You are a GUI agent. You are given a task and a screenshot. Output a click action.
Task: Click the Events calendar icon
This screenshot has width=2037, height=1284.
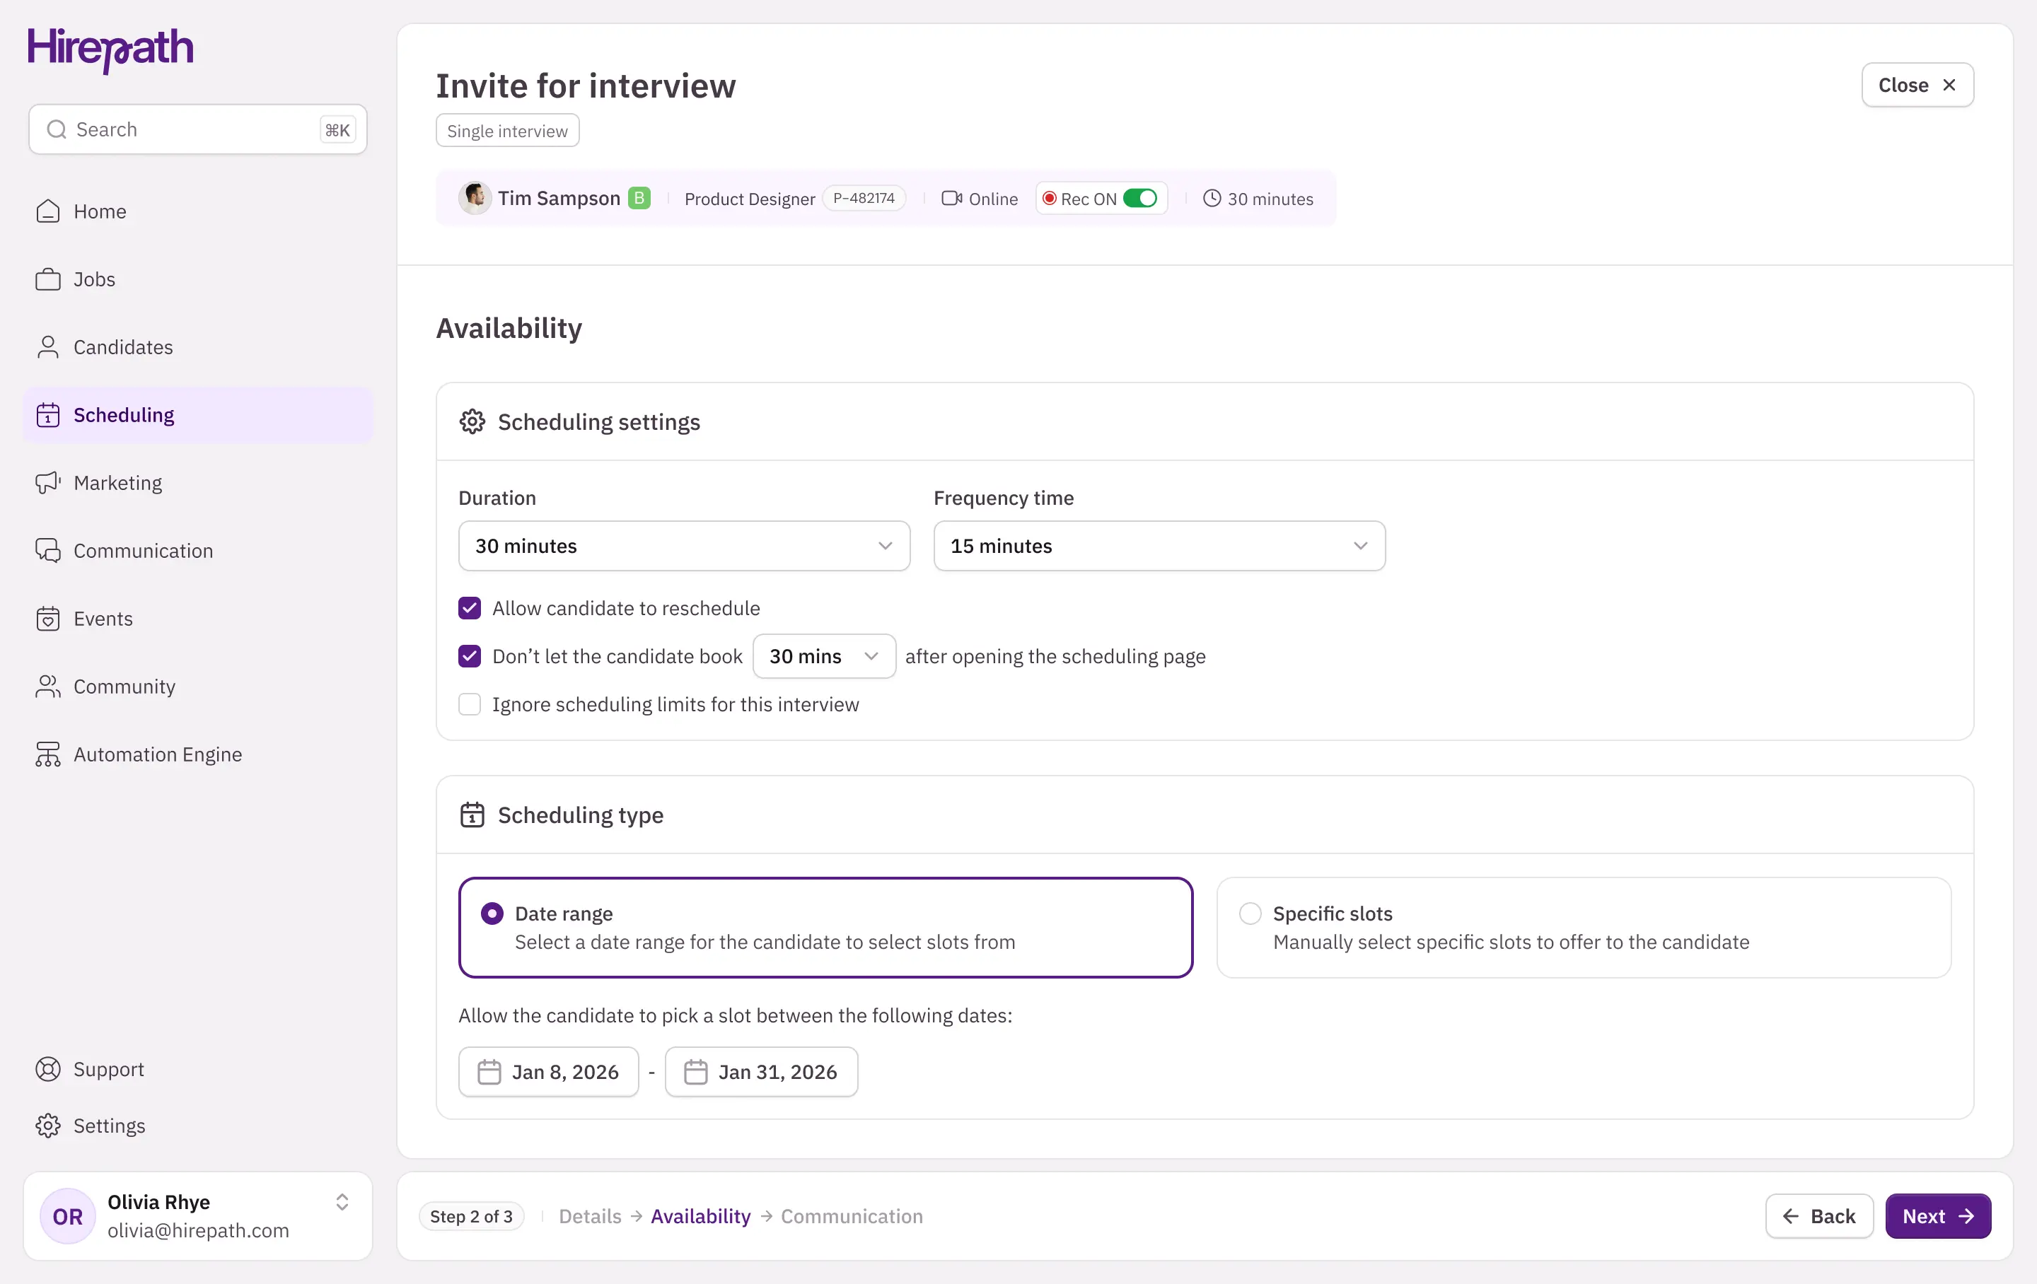click(x=48, y=619)
